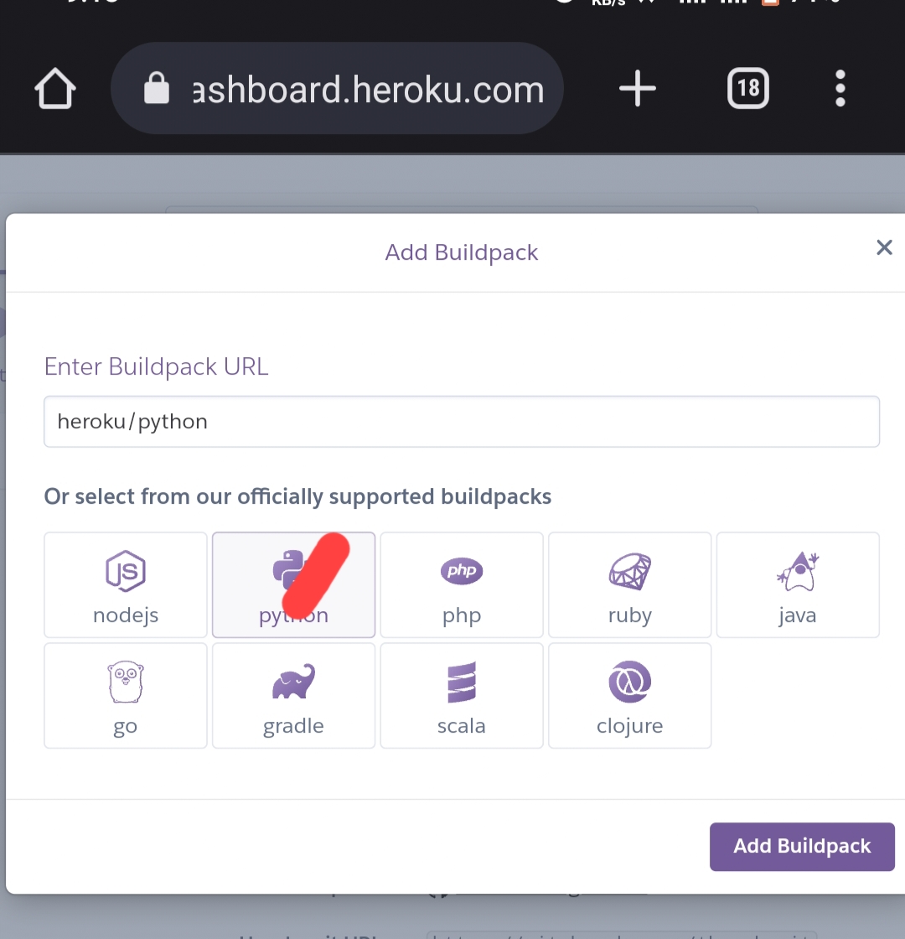Click the Enter Buildpack URL heading

point(156,366)
